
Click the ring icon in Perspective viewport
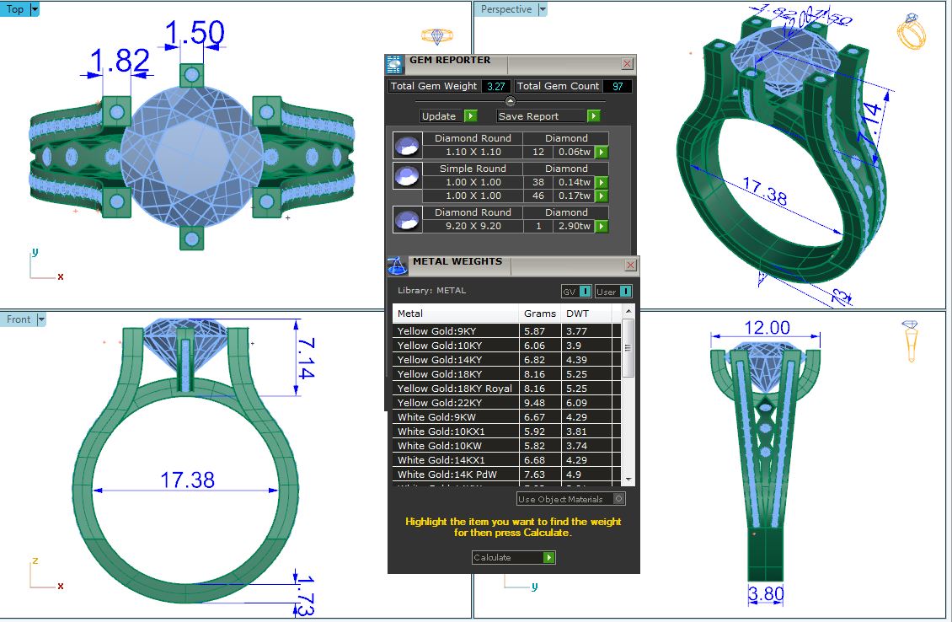click(x=911, y=33)
